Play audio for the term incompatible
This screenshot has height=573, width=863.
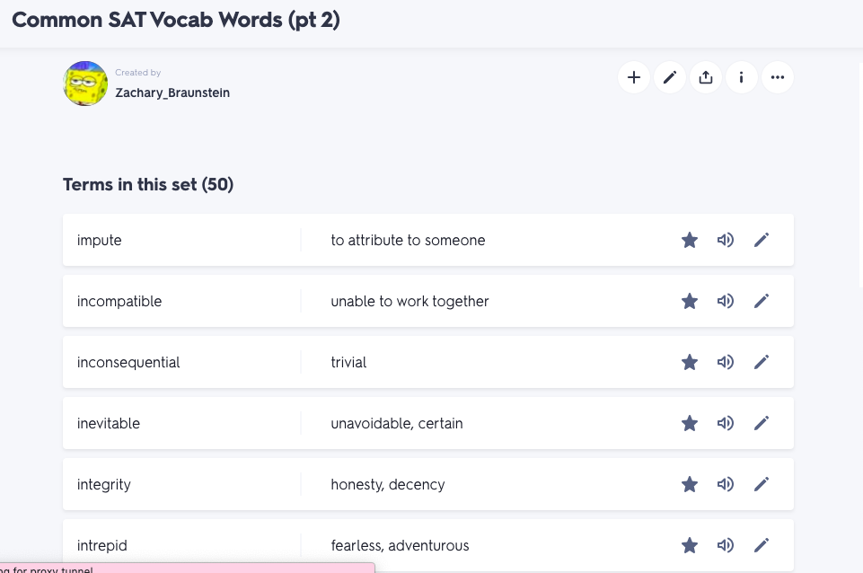(x=726, y=301)
